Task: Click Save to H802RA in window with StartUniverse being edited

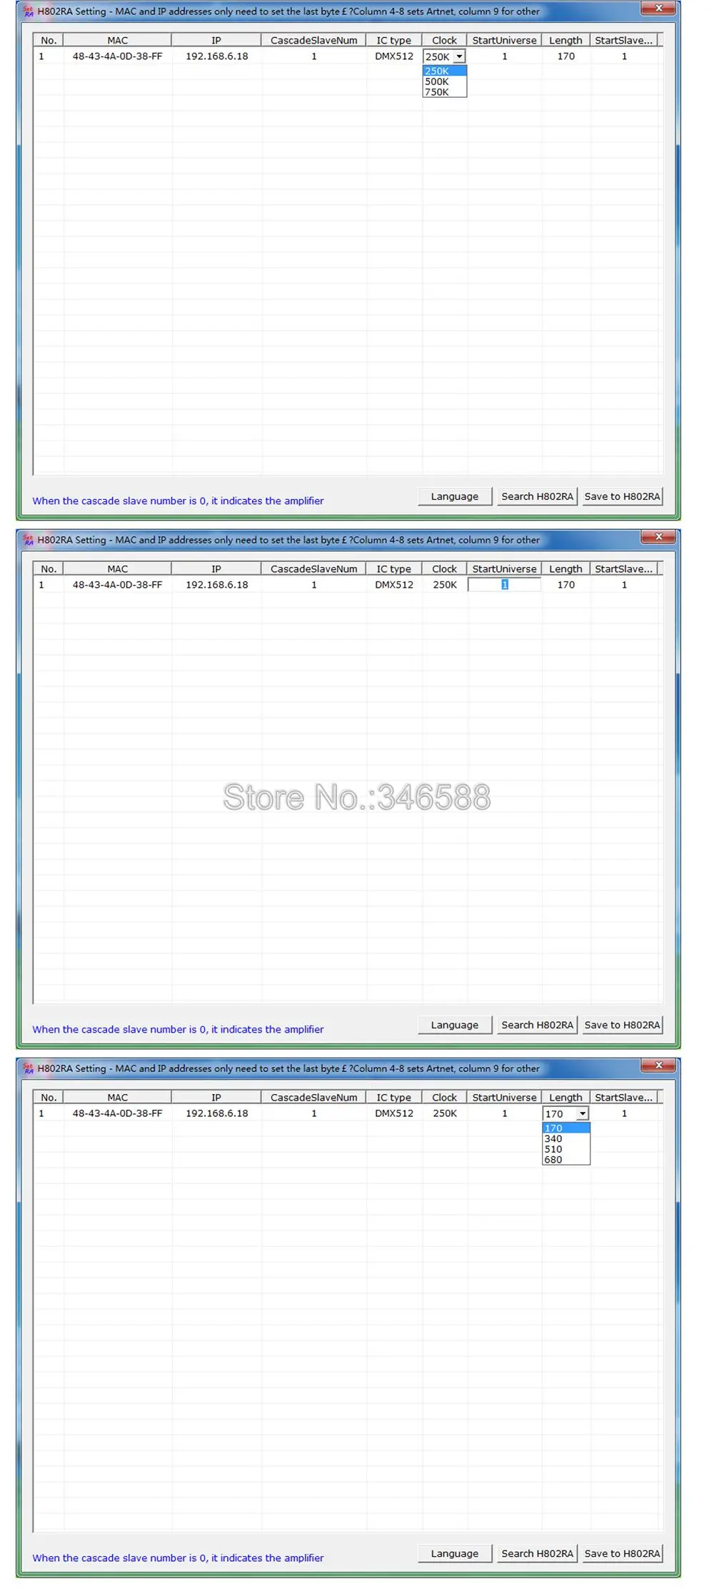Action: coord(622,1025)
